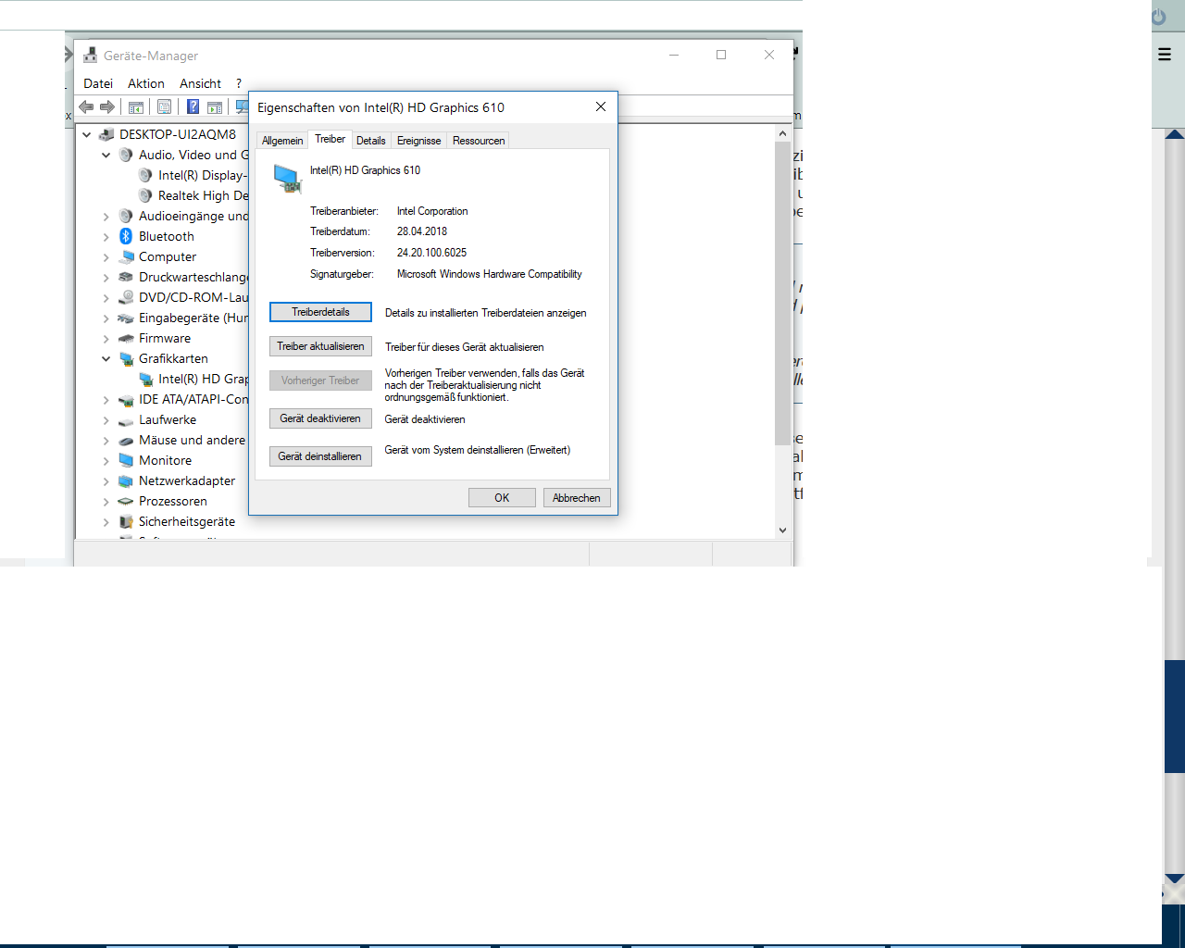Expand the Audioeingänge und -ausgänge node
1185x948 pixels.
pyautogui.click(x=106, y=216)
